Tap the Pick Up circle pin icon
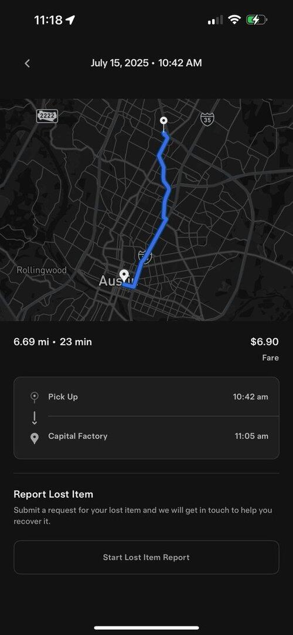This screenshot has height=635, width=293. coord(35,397)
